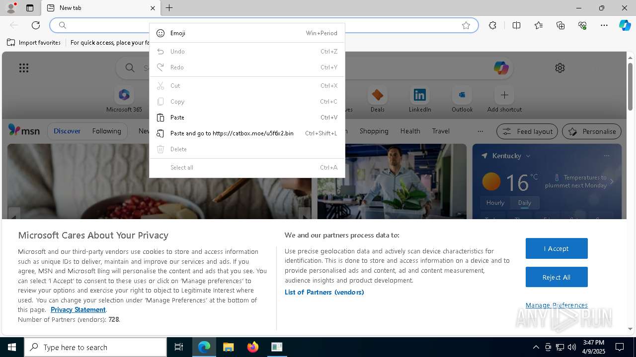The height and width of the screenshot is (357, 636).
Task: Open the apps grid launcher
Action: pyautogui.click(x=23, y=68)
